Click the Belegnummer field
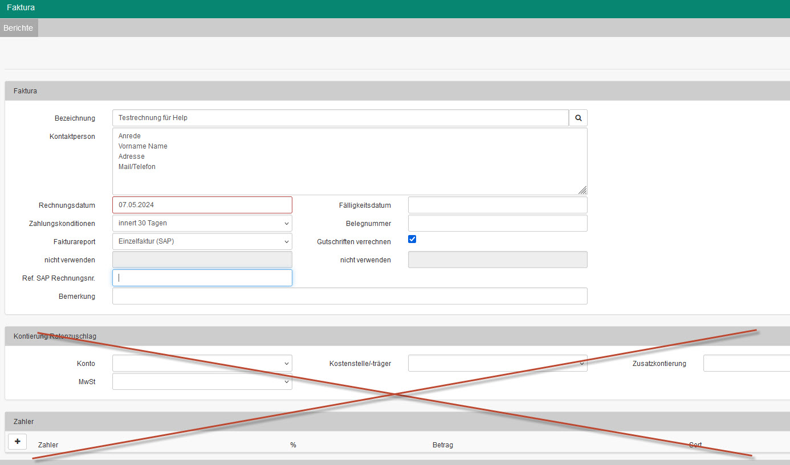The width and height of the screenshot is (790, 465). (x=498, y=223)
